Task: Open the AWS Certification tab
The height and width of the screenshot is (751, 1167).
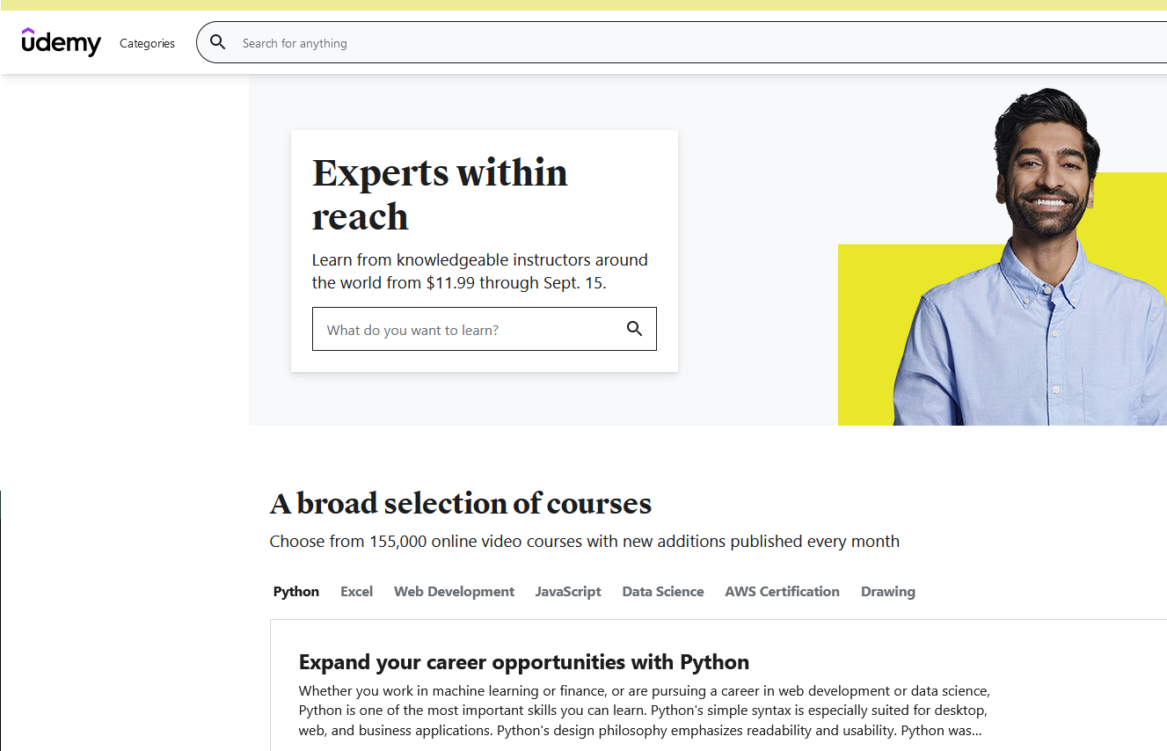Action: (x=783, y=592)
